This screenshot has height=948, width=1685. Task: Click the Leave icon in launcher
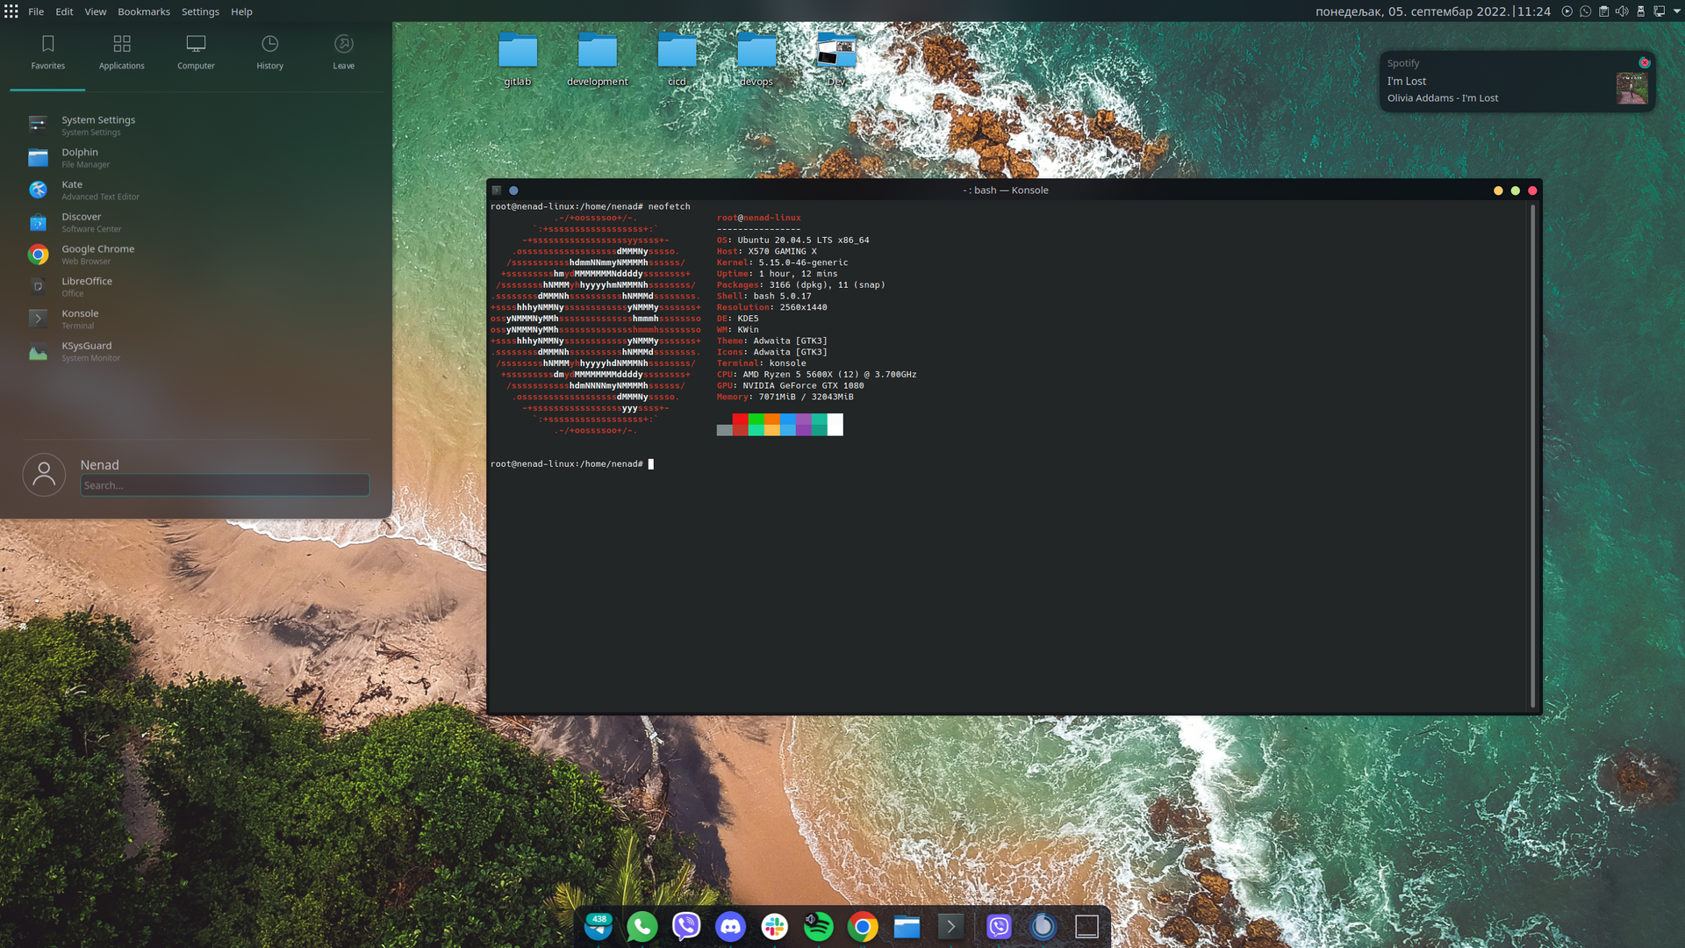point(343,51)
